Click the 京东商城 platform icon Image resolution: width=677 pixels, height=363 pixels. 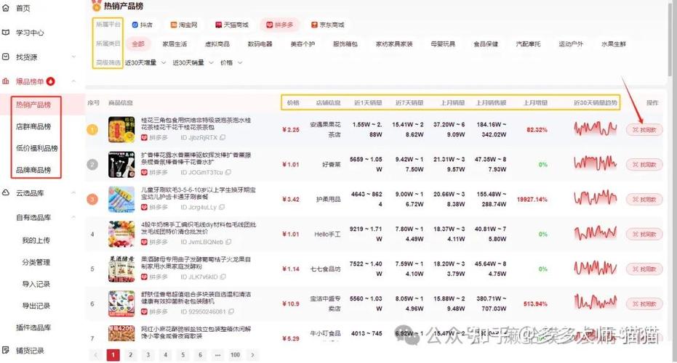(x=314, y=25)
